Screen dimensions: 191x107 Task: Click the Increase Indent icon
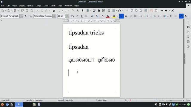[155, 16]
